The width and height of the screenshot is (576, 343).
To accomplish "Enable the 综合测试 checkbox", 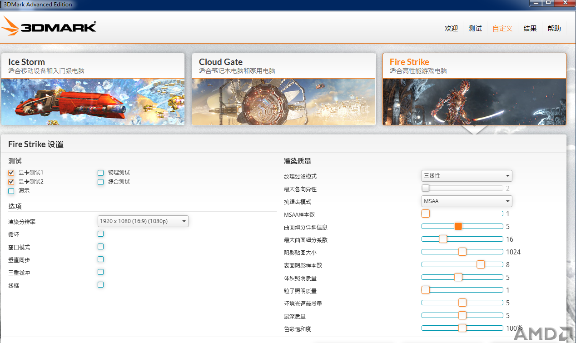I will [x=101, y=182].
